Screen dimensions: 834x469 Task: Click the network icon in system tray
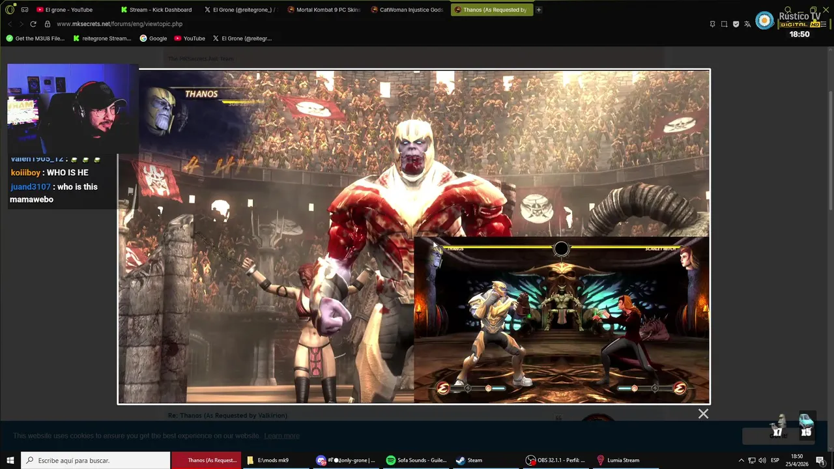tap(752, 461)
